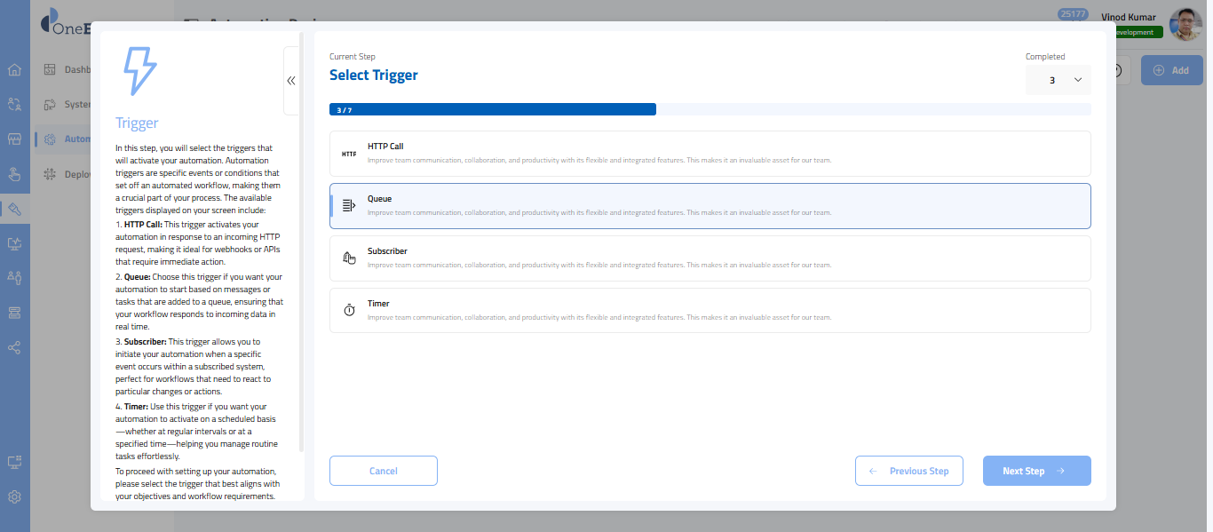Click the Queue list icon
The height and width of the screenshot is (532, 1213).
pos(349,206)
